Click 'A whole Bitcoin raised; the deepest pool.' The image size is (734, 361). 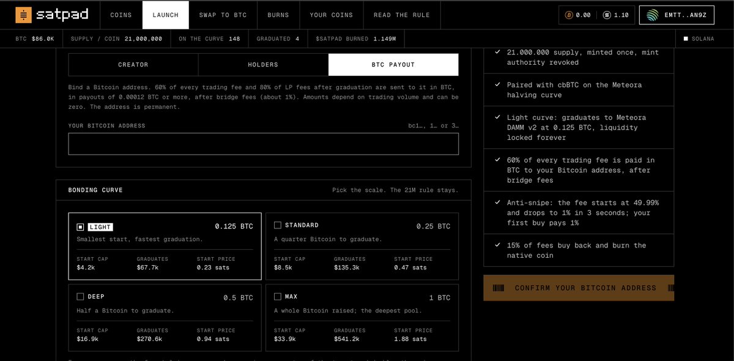pos(347,311)
